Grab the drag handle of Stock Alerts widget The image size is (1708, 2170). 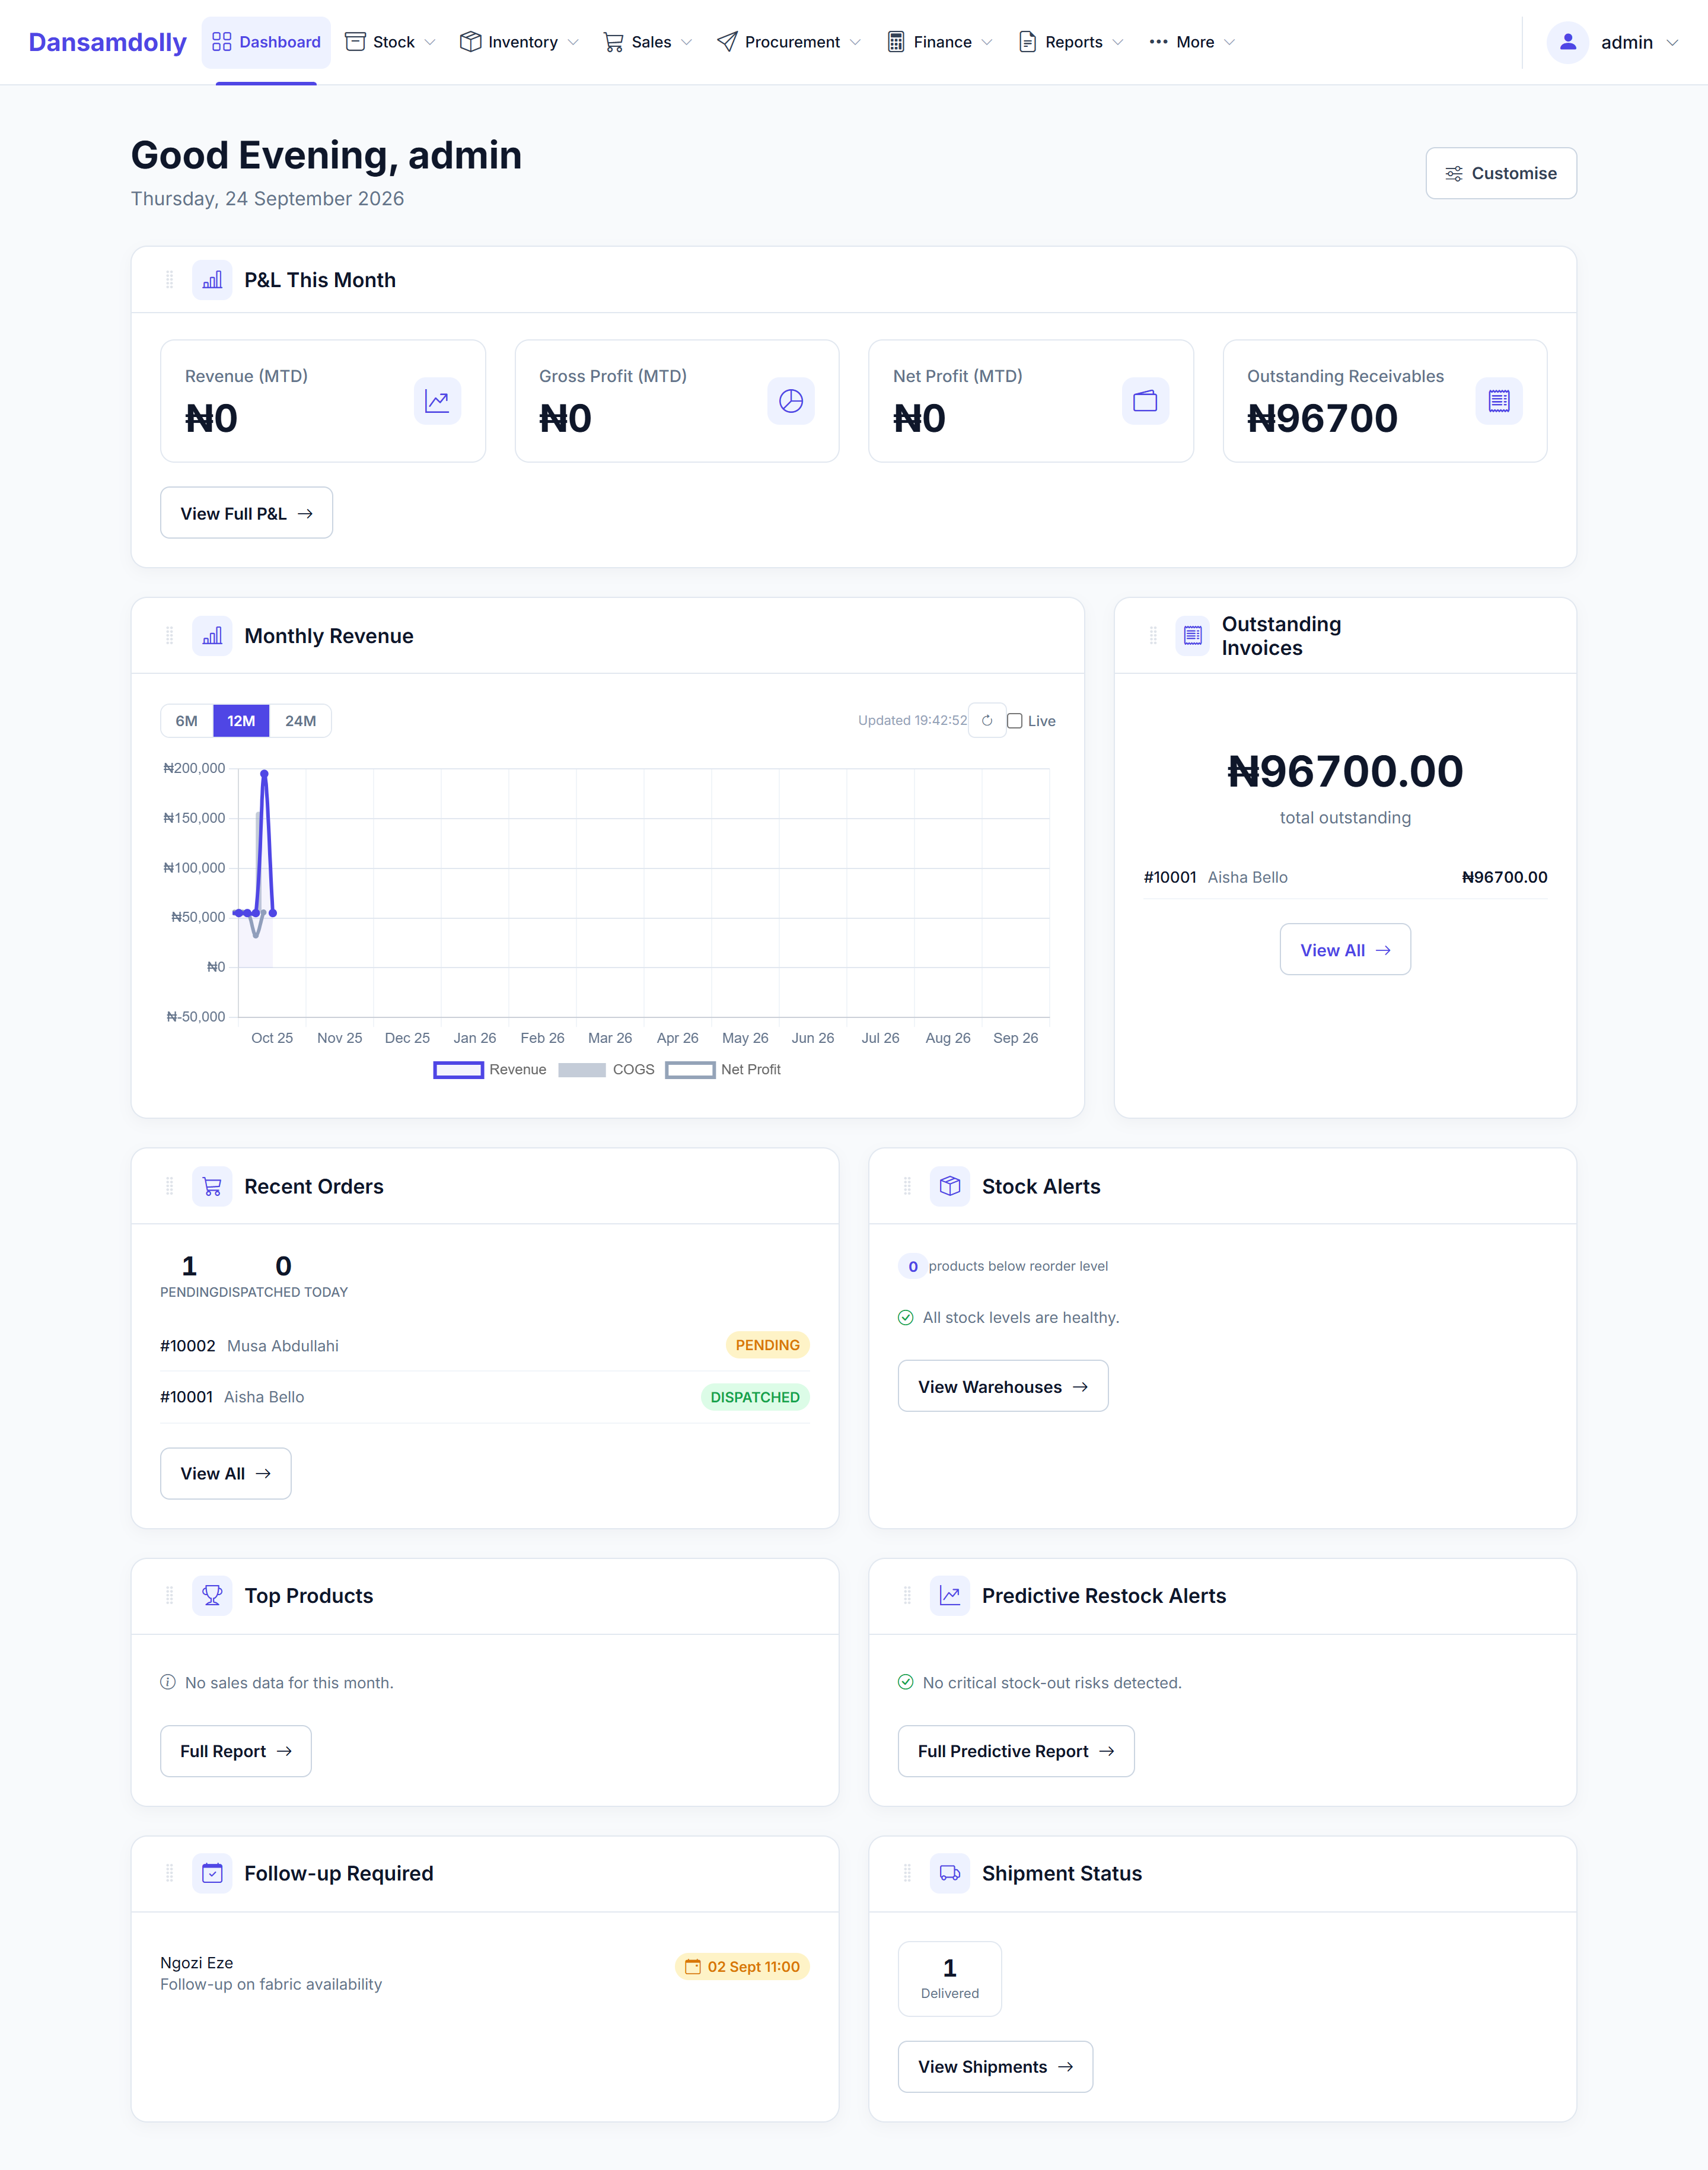tap(907, 1186)
